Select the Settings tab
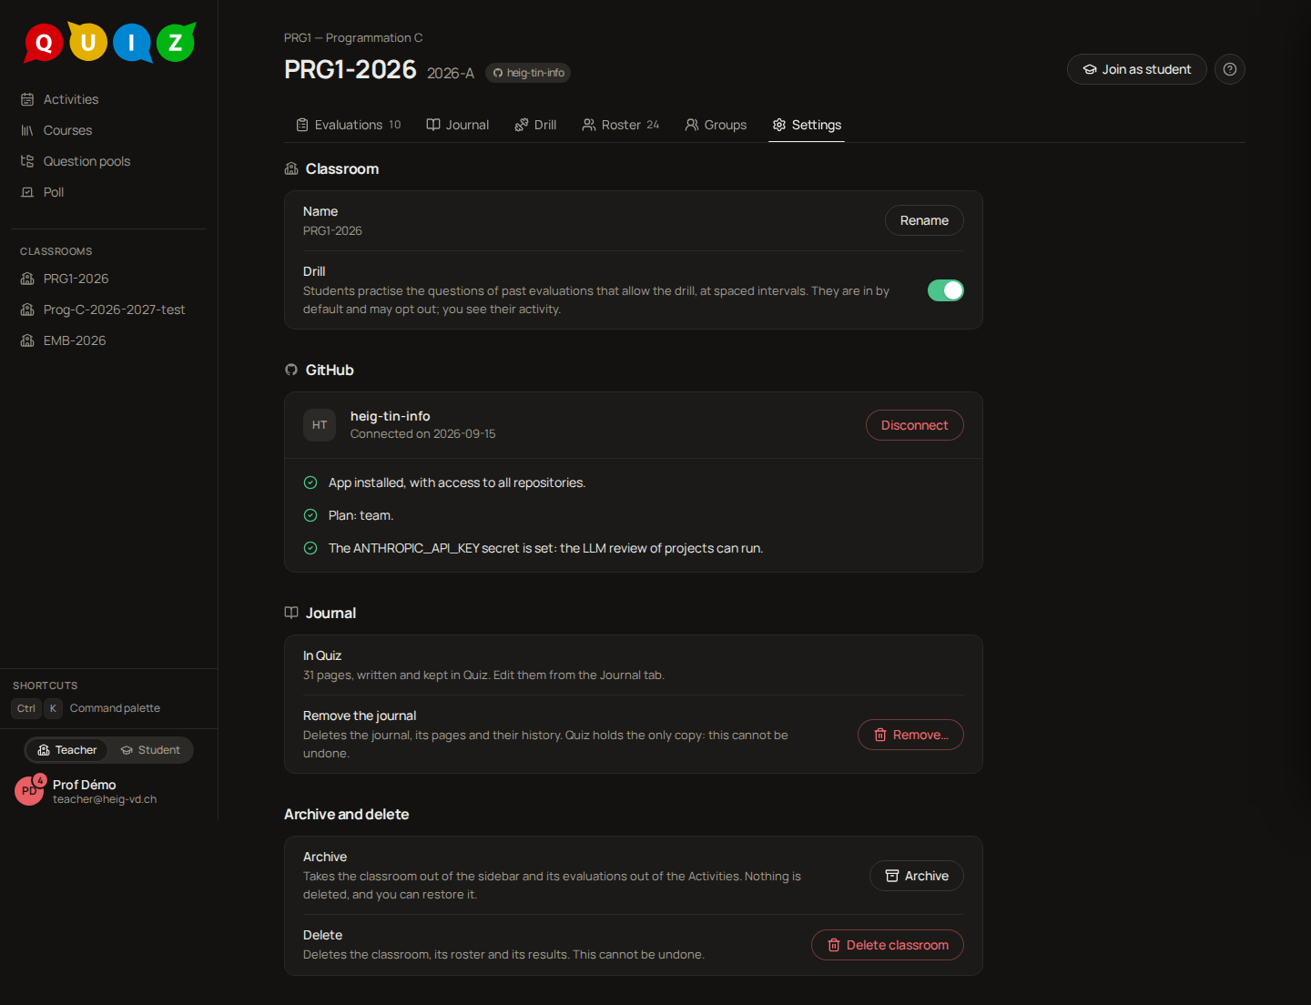This screenshot has width=1311, height=1005. coord(807,125)
